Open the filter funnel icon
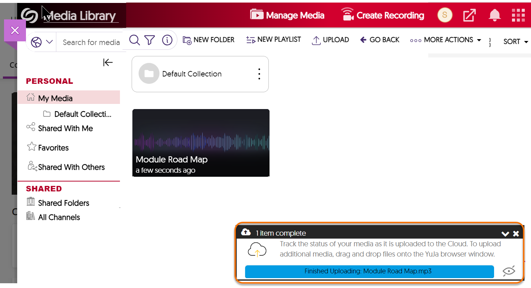This screenshot has width=531, height=288. click(x=150, y=40)
